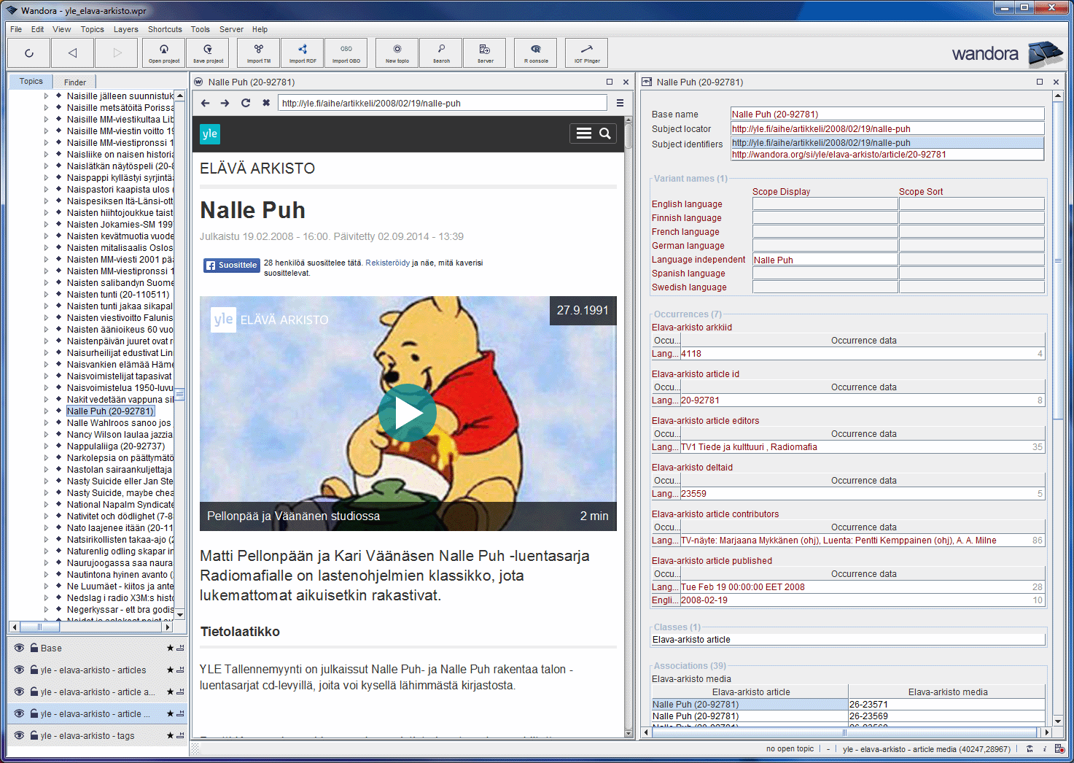Open the New topic tool
This screenshot has height=763, width=1074.
tap(397, 53)
